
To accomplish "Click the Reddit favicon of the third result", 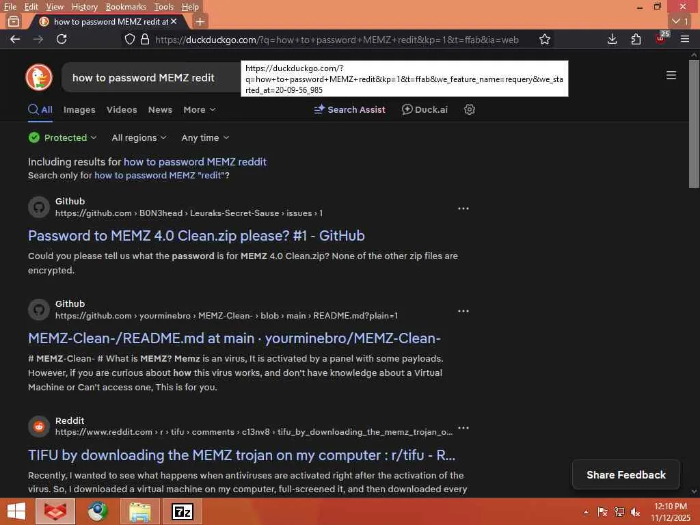I will pyautogui.click(x=39, y=427).
